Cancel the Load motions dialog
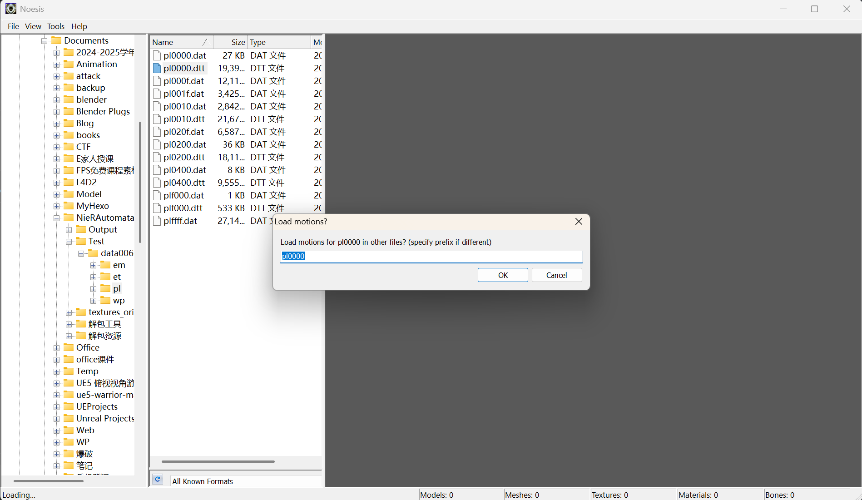The image size is (862, 500). pyautogui.click(x=556, y=275)
